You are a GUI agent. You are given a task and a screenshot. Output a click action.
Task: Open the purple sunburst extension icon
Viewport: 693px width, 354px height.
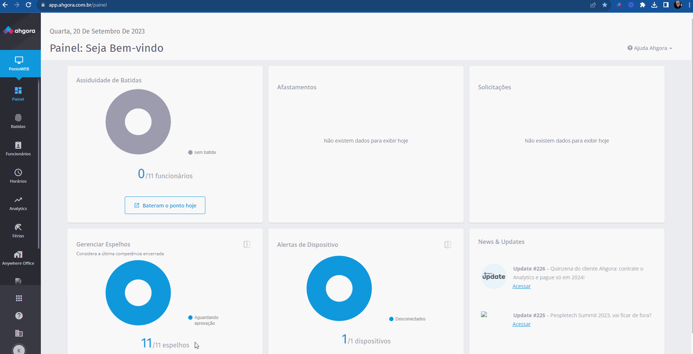click(x=631, y=5)
